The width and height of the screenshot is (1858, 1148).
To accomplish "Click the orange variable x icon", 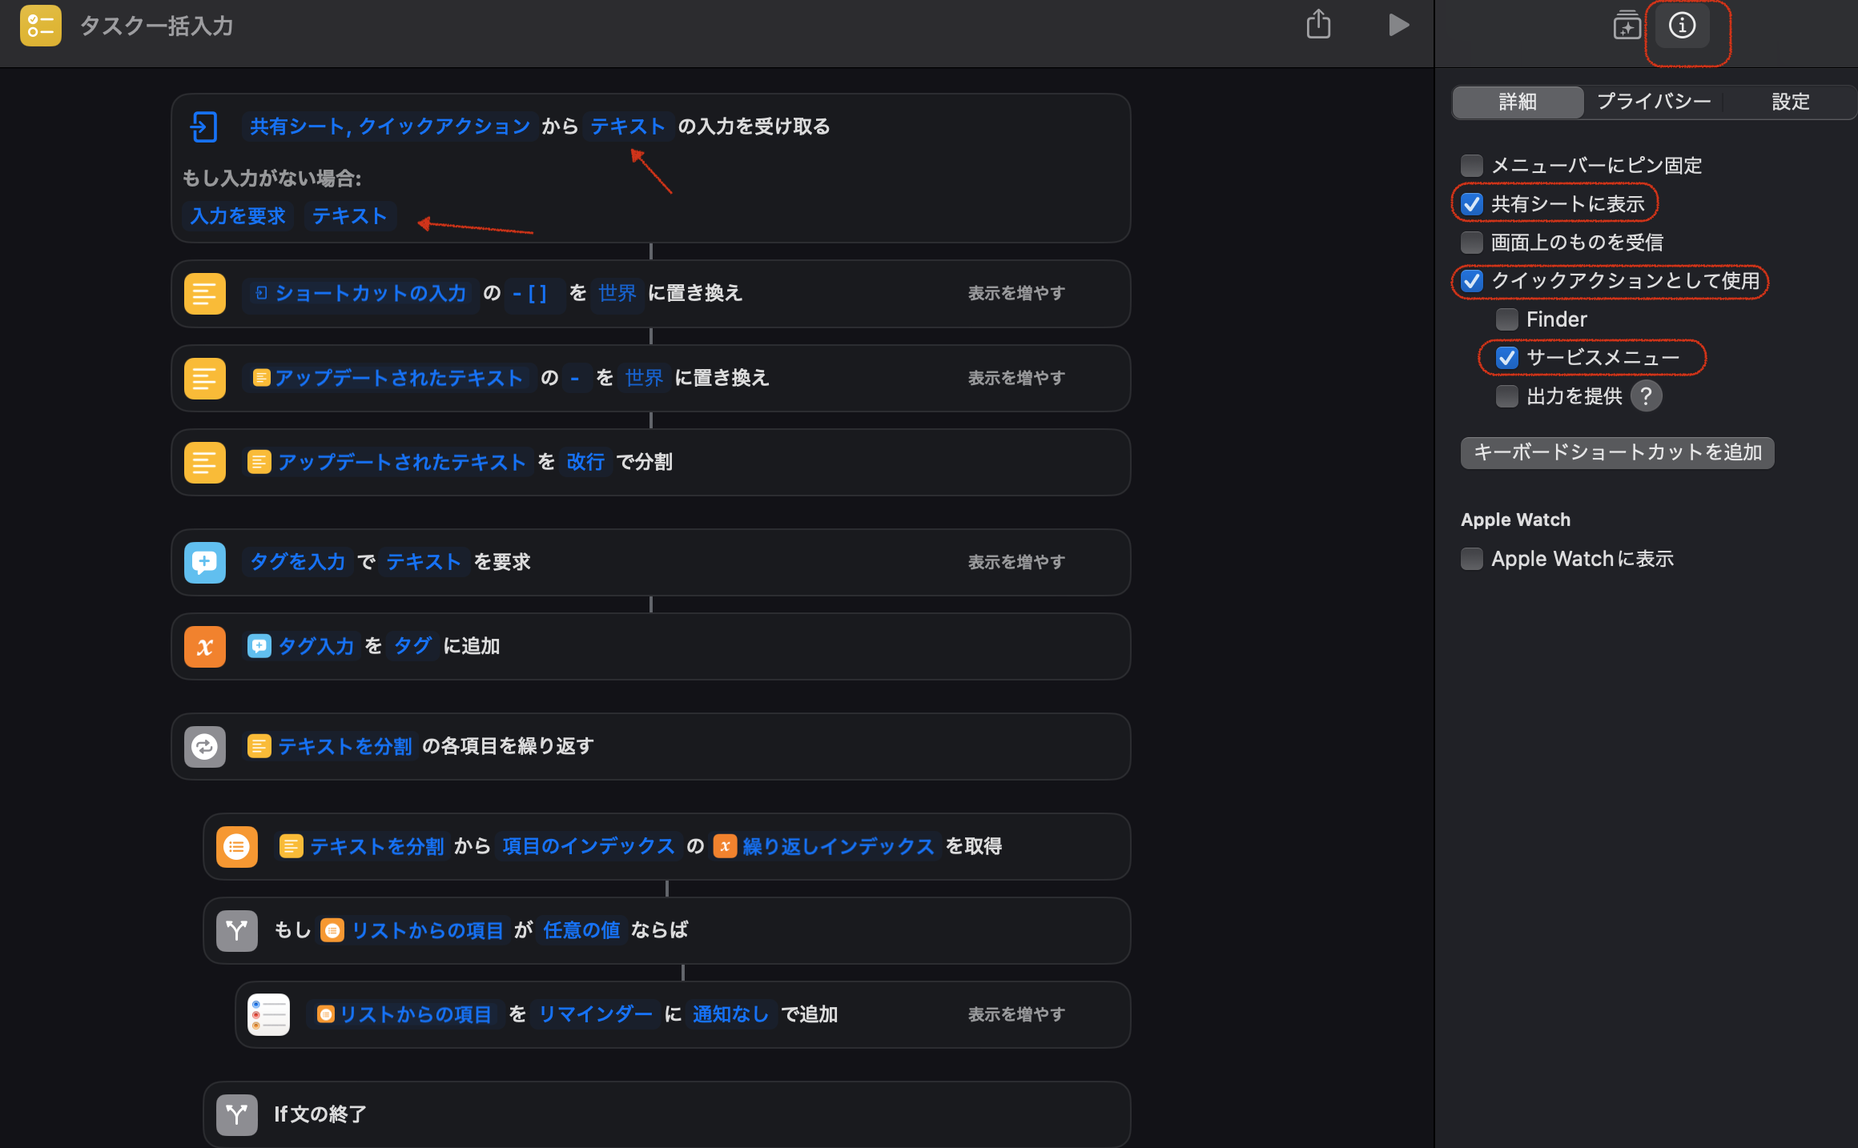I will pos(205,647).
